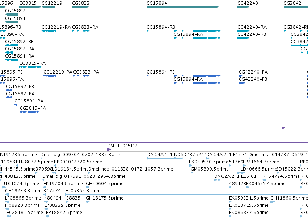Click EK039530.5prime EST

click(190, 165)
